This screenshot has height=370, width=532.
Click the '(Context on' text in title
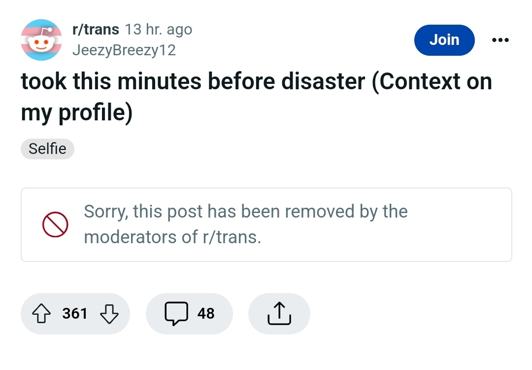coord(432,82)
